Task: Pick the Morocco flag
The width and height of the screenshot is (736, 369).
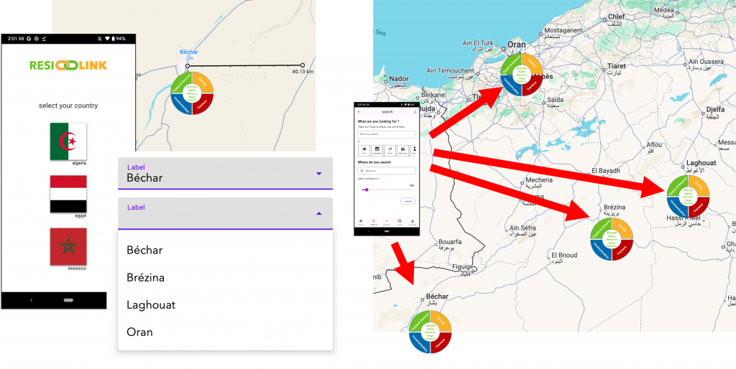Action: [x=68, y=246]
